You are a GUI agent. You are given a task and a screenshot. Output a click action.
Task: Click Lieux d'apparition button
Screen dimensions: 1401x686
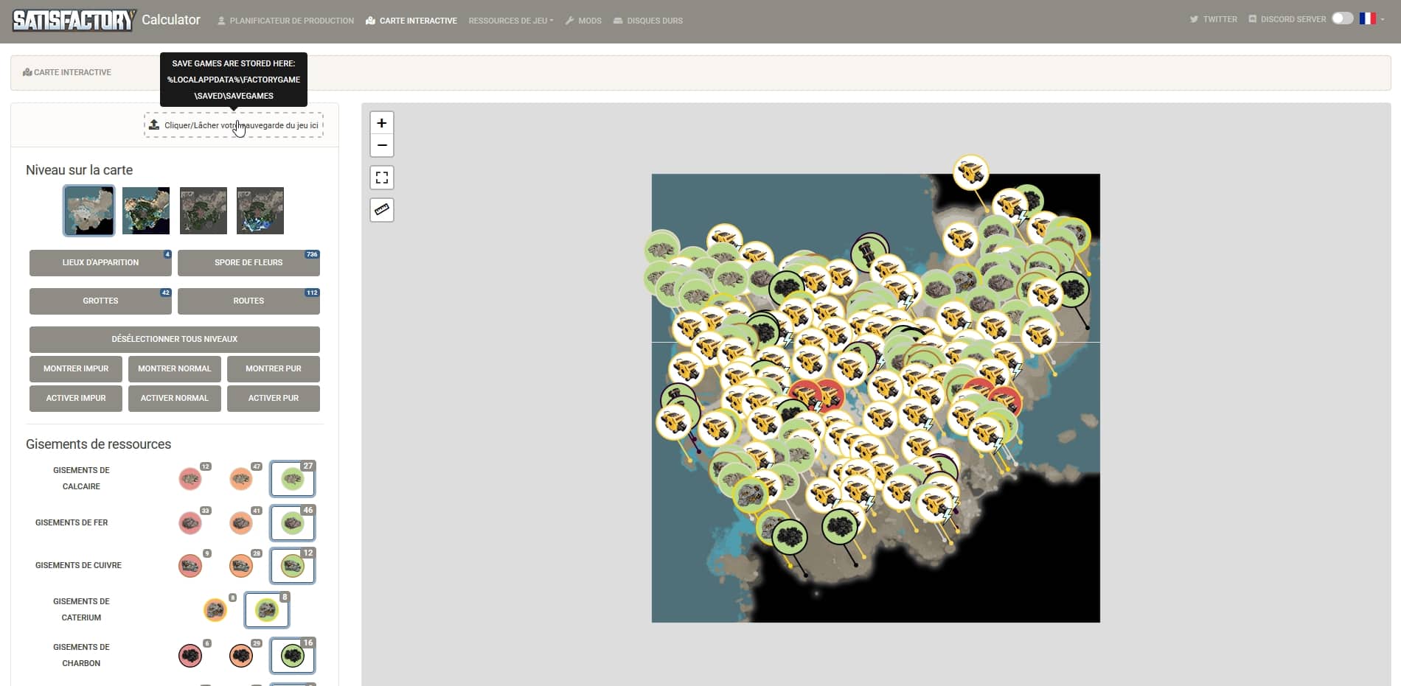point(100,263)
